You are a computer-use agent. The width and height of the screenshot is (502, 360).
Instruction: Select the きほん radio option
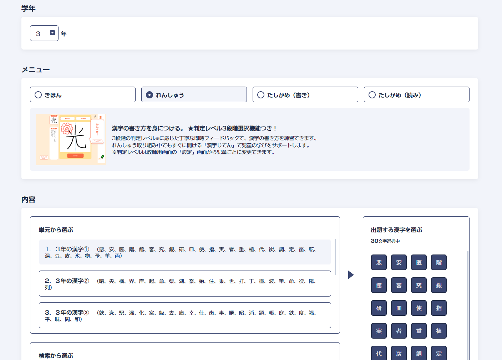tap(83, 95)
